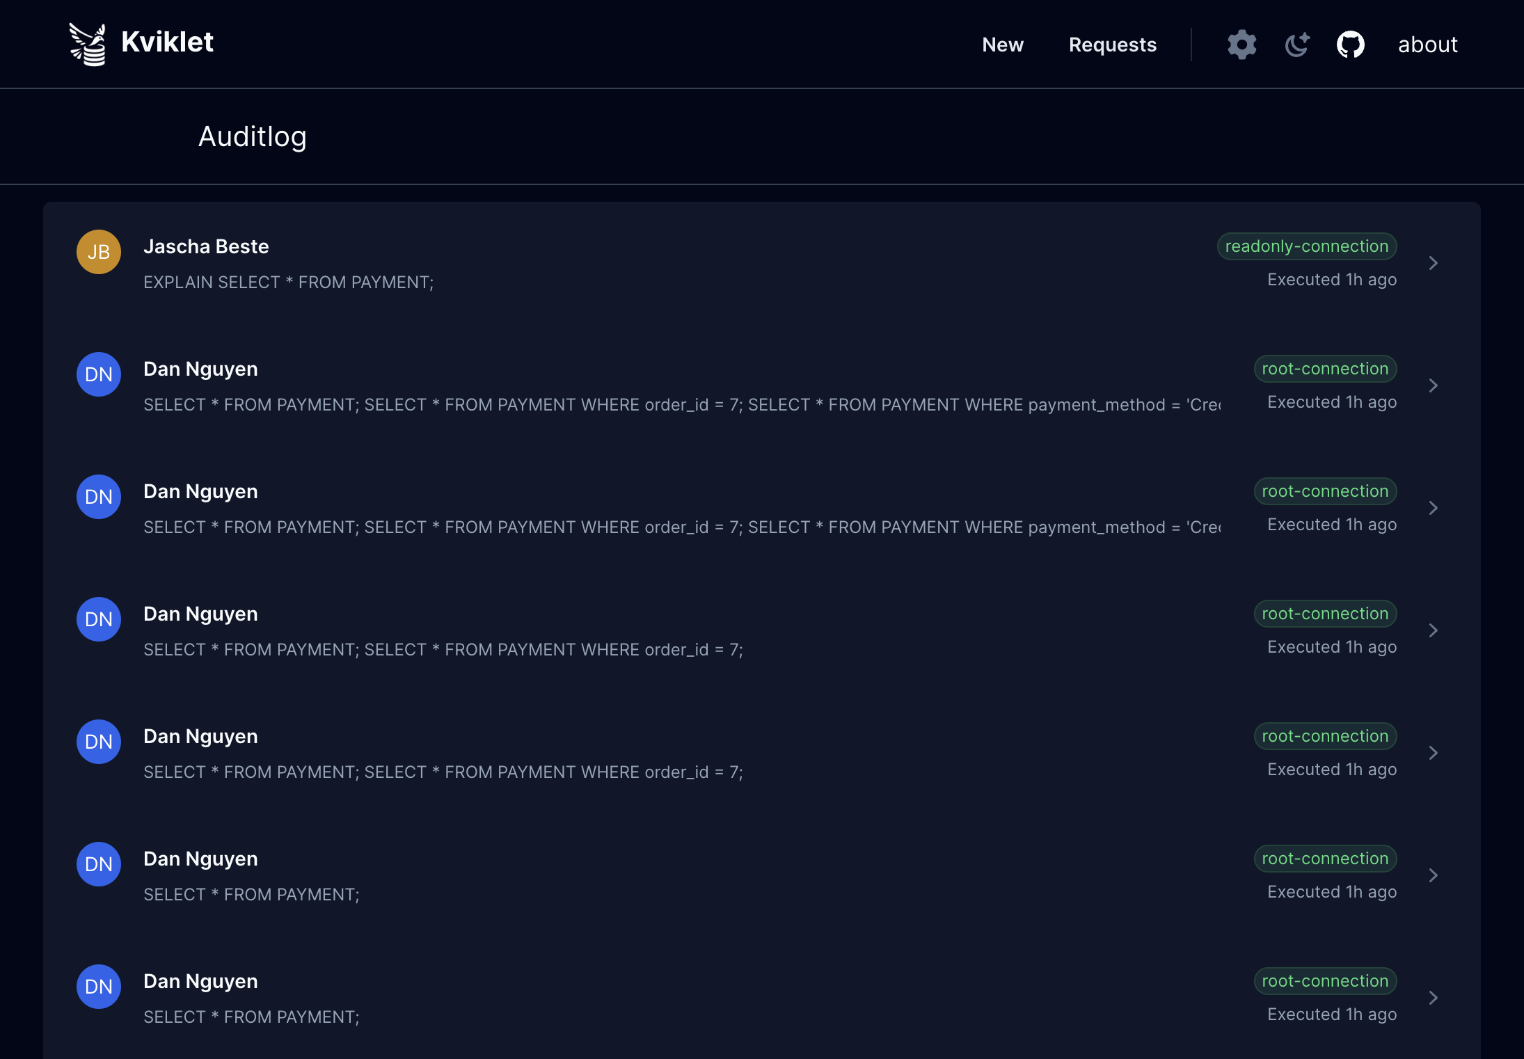Viewport: 1524px width, 1059px height.
Task: Click the Auditlog page heading
Action: click(253, 136)
